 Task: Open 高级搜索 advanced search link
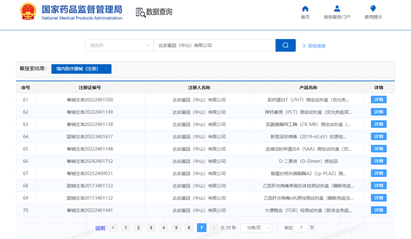coord(317,46)
